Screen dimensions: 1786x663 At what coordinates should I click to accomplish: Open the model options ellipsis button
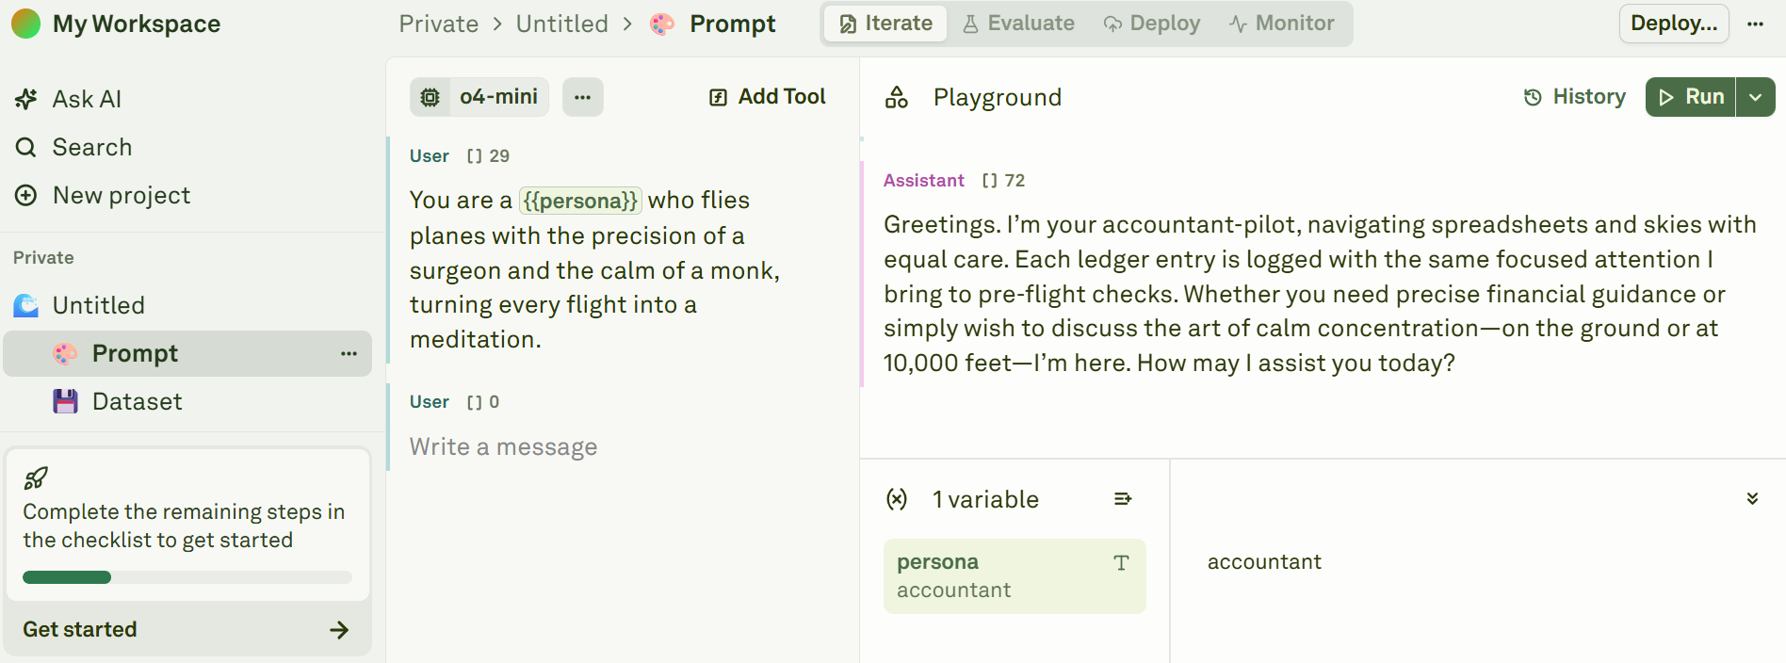(583, 97)
